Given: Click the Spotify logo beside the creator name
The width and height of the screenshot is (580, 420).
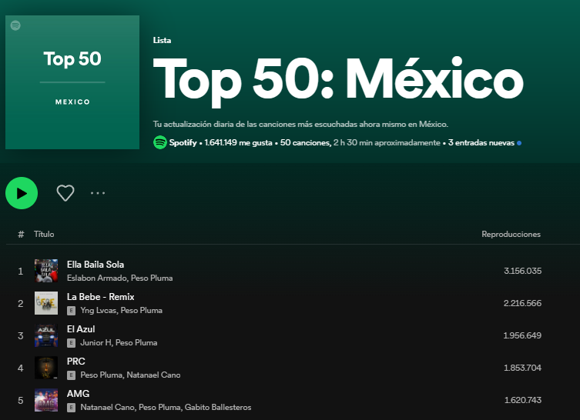Looking at the screenshot, I should (x=160, y=142).
